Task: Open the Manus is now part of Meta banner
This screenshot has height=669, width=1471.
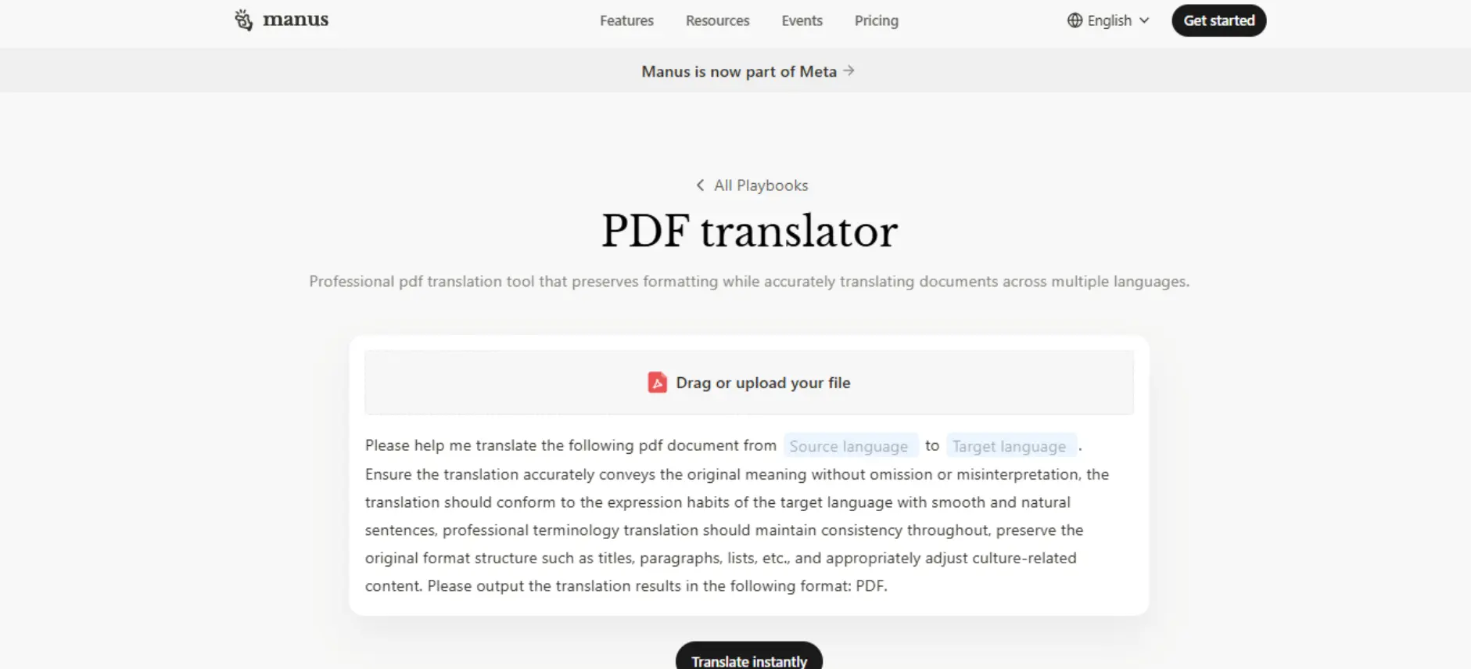Action: coord(748,71)
